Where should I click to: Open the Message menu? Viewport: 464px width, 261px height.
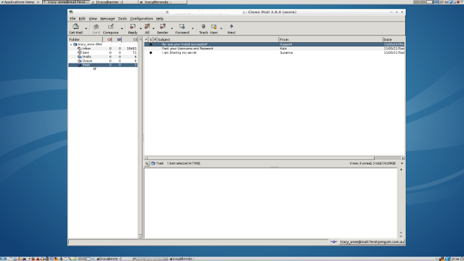[107, 19]
